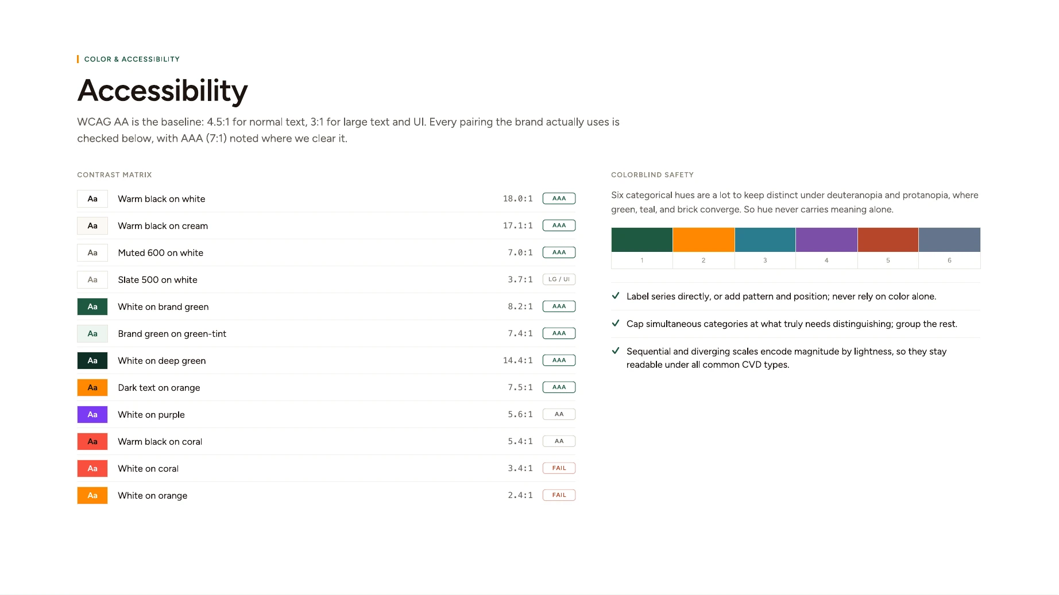Select the brick red categorical hue swatch
This screenshot has height=595, width=1059.
(888, 240)
